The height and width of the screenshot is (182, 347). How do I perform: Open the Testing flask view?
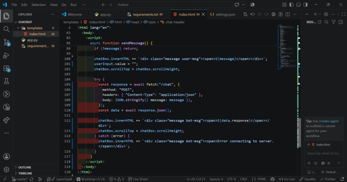click(6, 81)
